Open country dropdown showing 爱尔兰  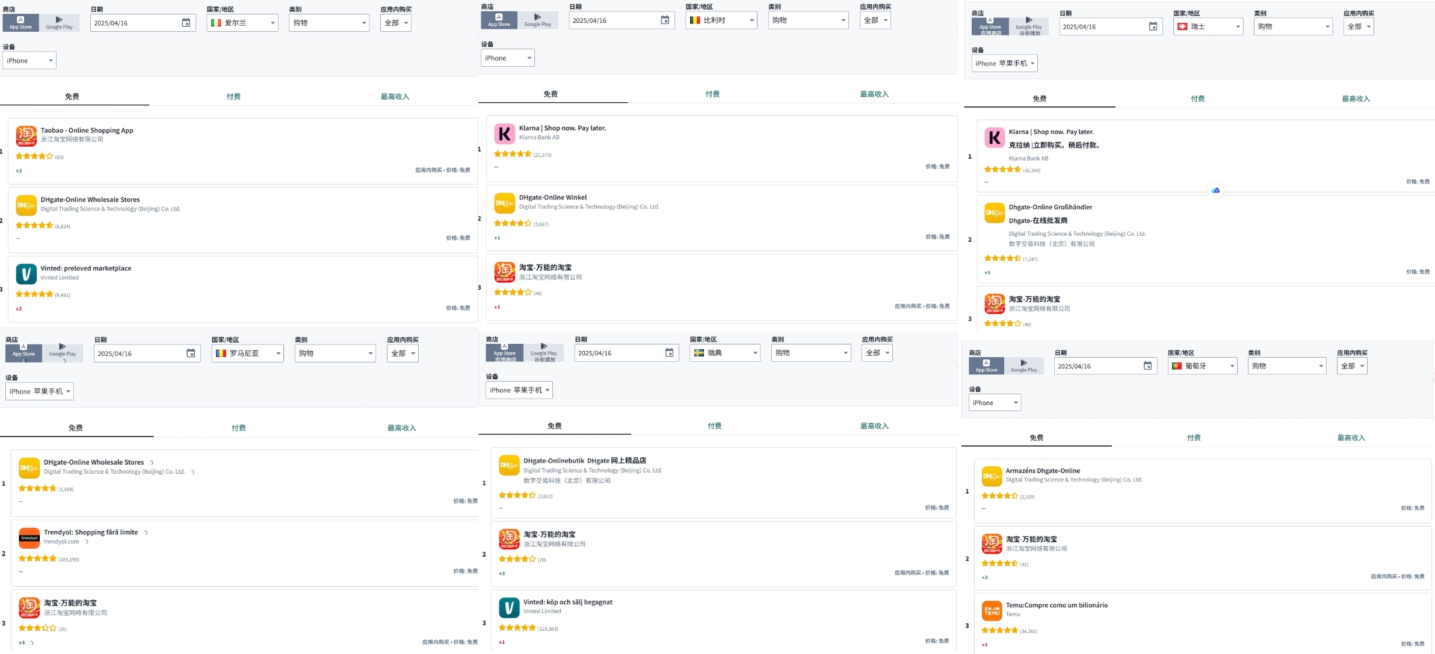242,23
